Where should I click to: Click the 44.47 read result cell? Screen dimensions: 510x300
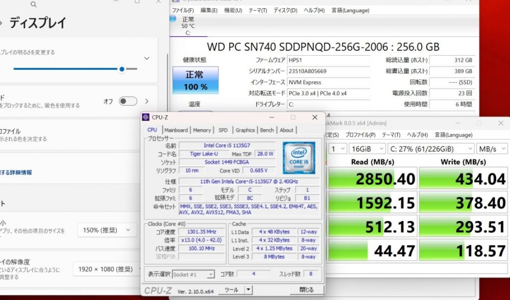click(372, 250)
